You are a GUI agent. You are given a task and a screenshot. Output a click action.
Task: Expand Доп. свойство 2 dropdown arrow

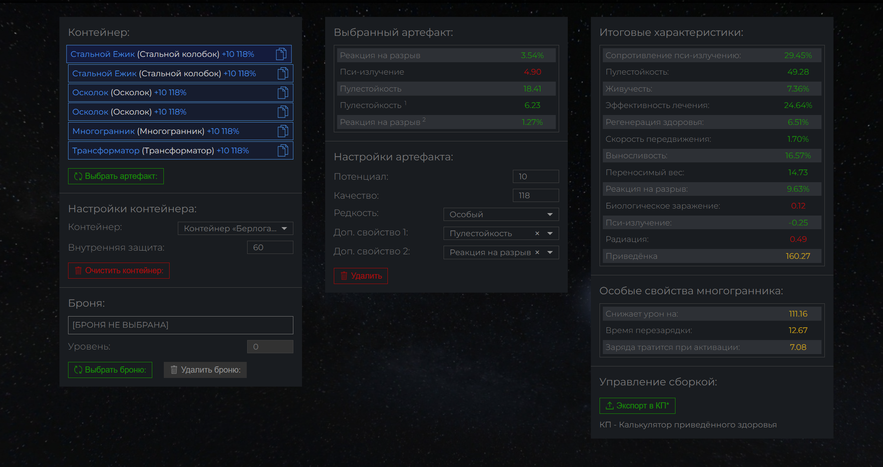tap(550, 252)
